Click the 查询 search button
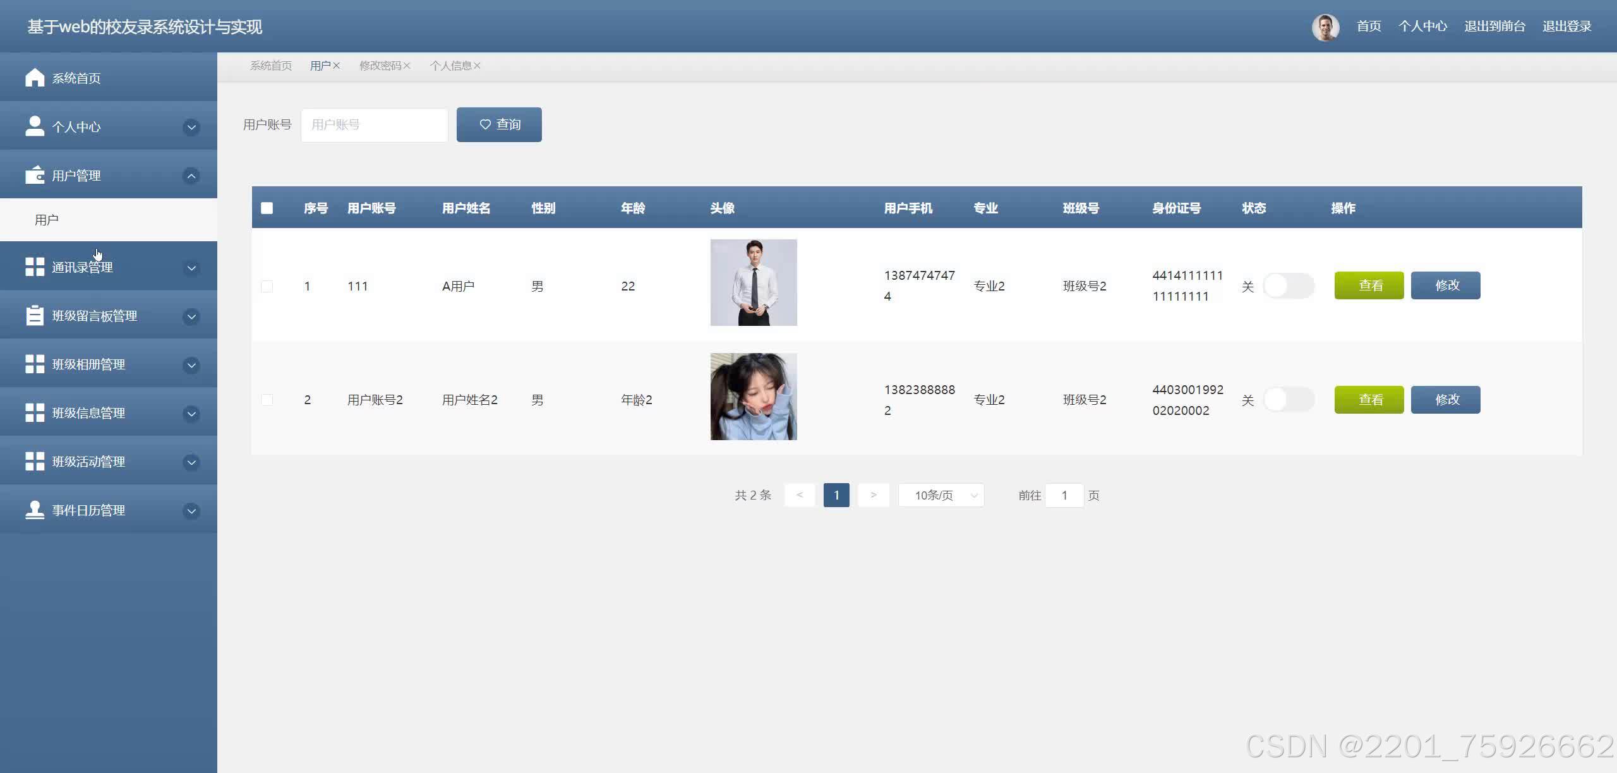This screenshot has width=1617, height=773. [x=499, y=124]
